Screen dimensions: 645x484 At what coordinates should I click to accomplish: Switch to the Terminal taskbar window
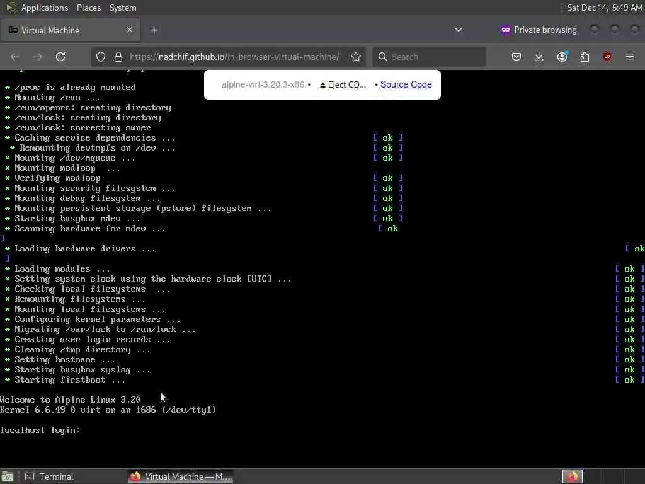pyautogui.click(x=49, y=476)
